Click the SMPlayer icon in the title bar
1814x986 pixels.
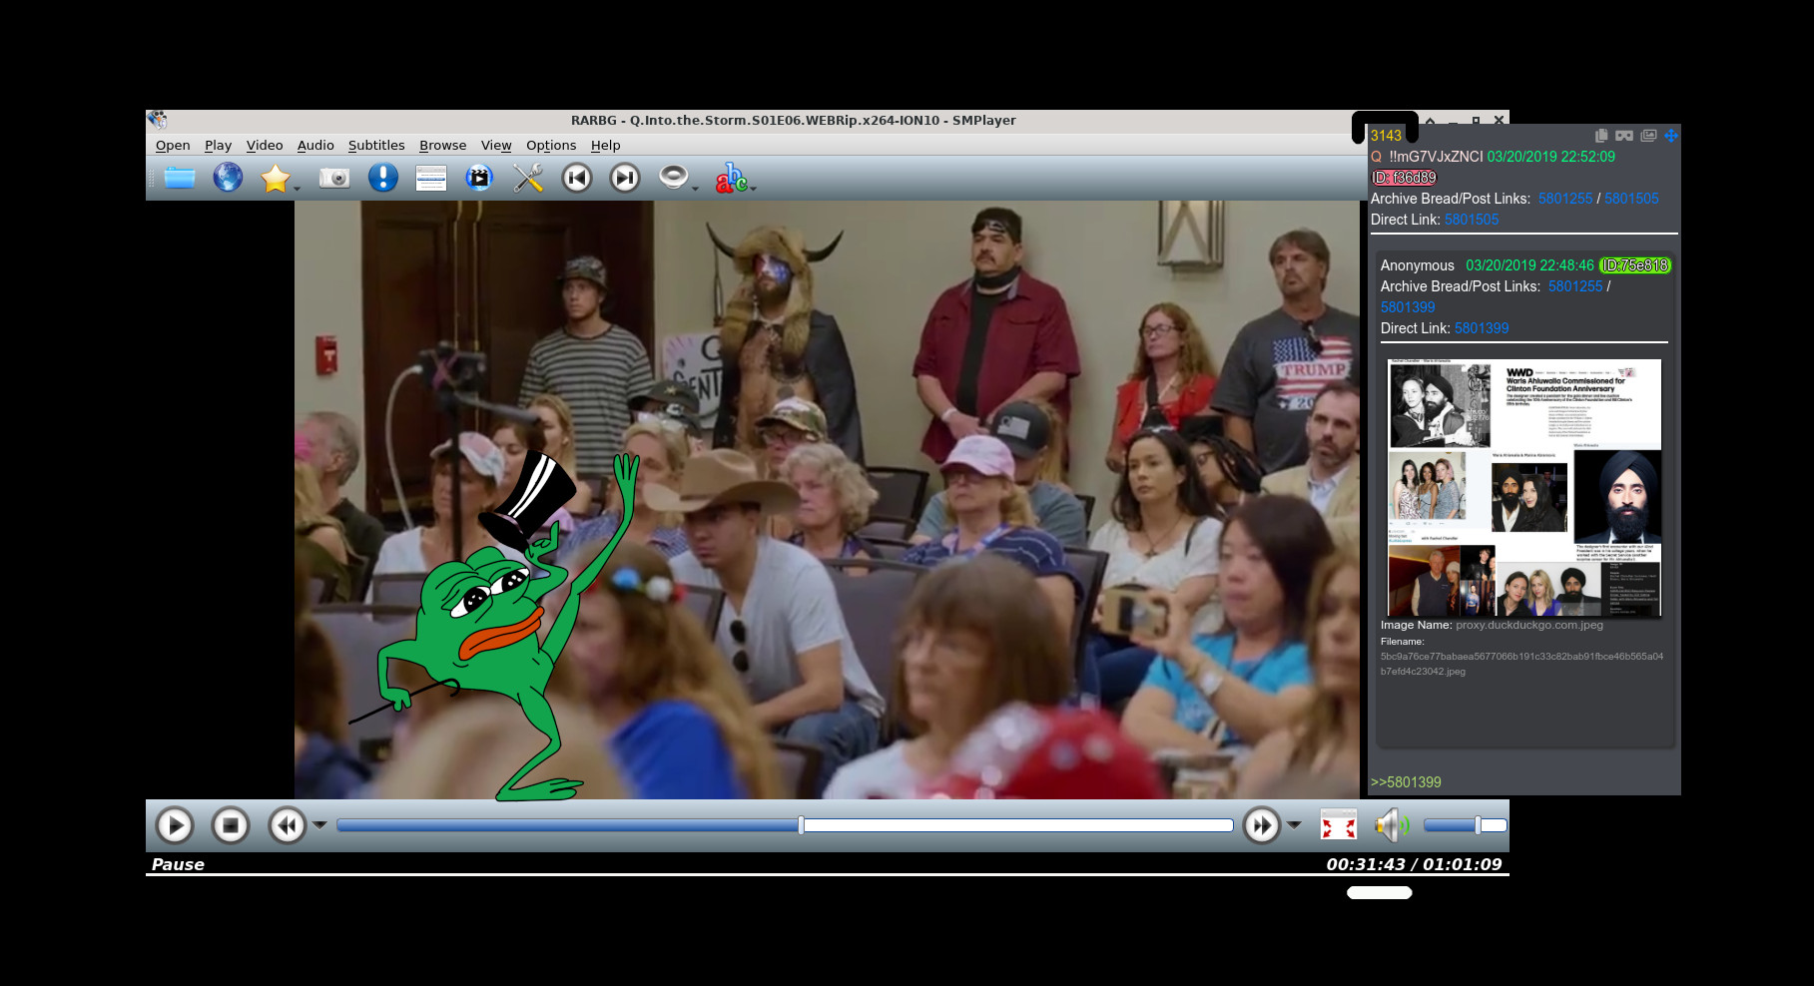click(x=158, y=120)
